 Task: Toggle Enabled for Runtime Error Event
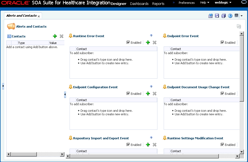[x=129, y=43]
